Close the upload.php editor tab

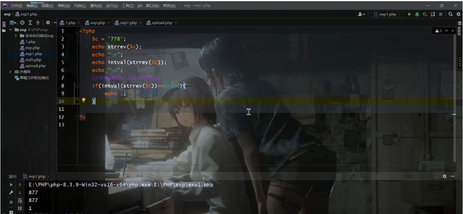(176, 23)
